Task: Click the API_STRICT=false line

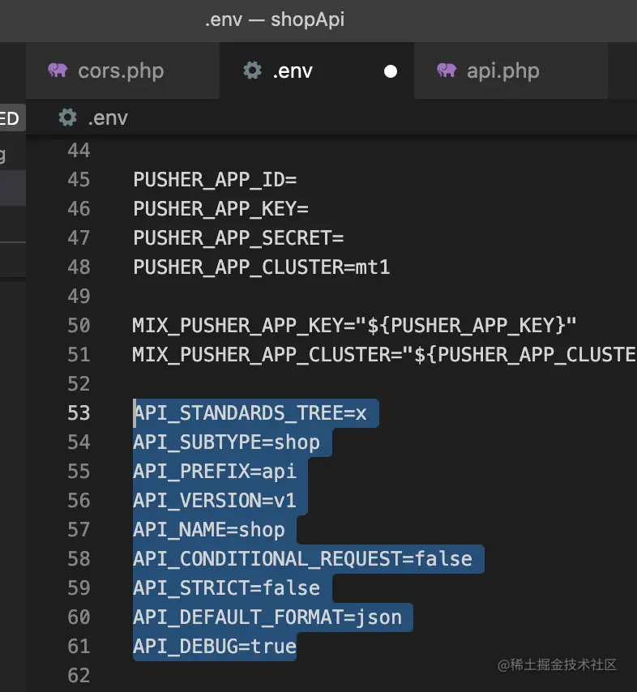Action: coord(226,587)
